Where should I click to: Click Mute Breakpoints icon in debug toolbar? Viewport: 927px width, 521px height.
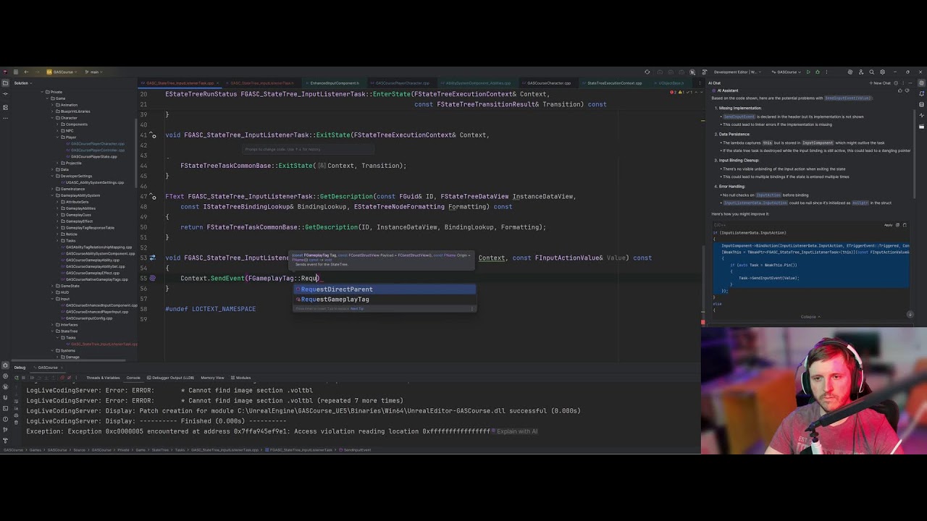coord(71,378)
